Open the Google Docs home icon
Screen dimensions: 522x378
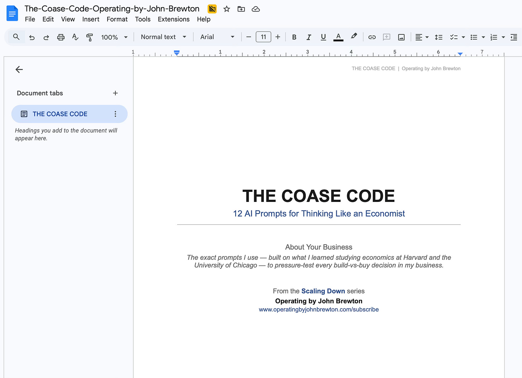click(x=12, y=14)
